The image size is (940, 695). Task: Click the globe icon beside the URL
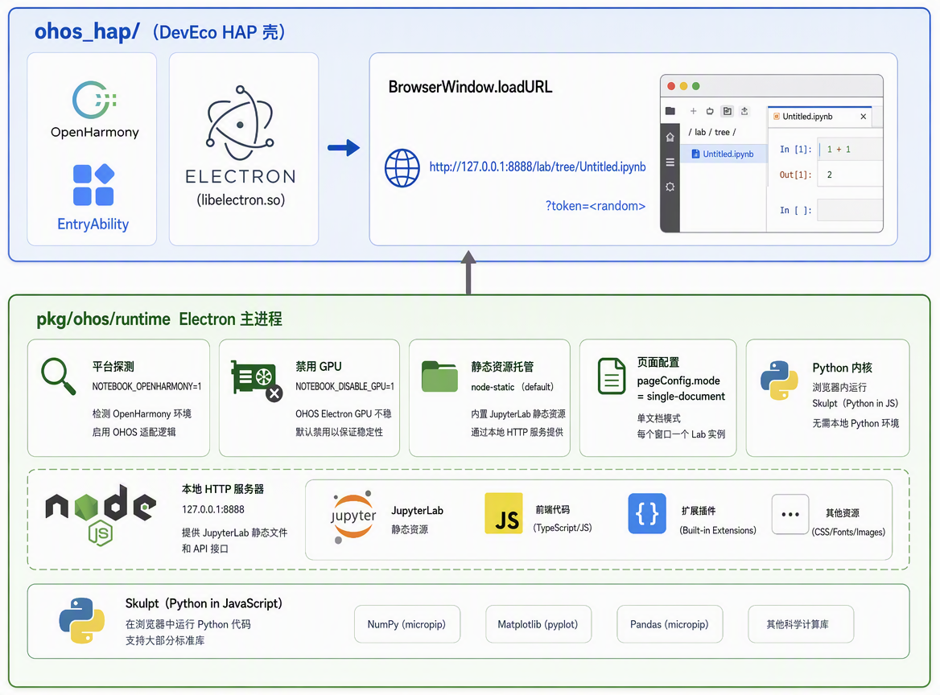[x=402, y=168]
